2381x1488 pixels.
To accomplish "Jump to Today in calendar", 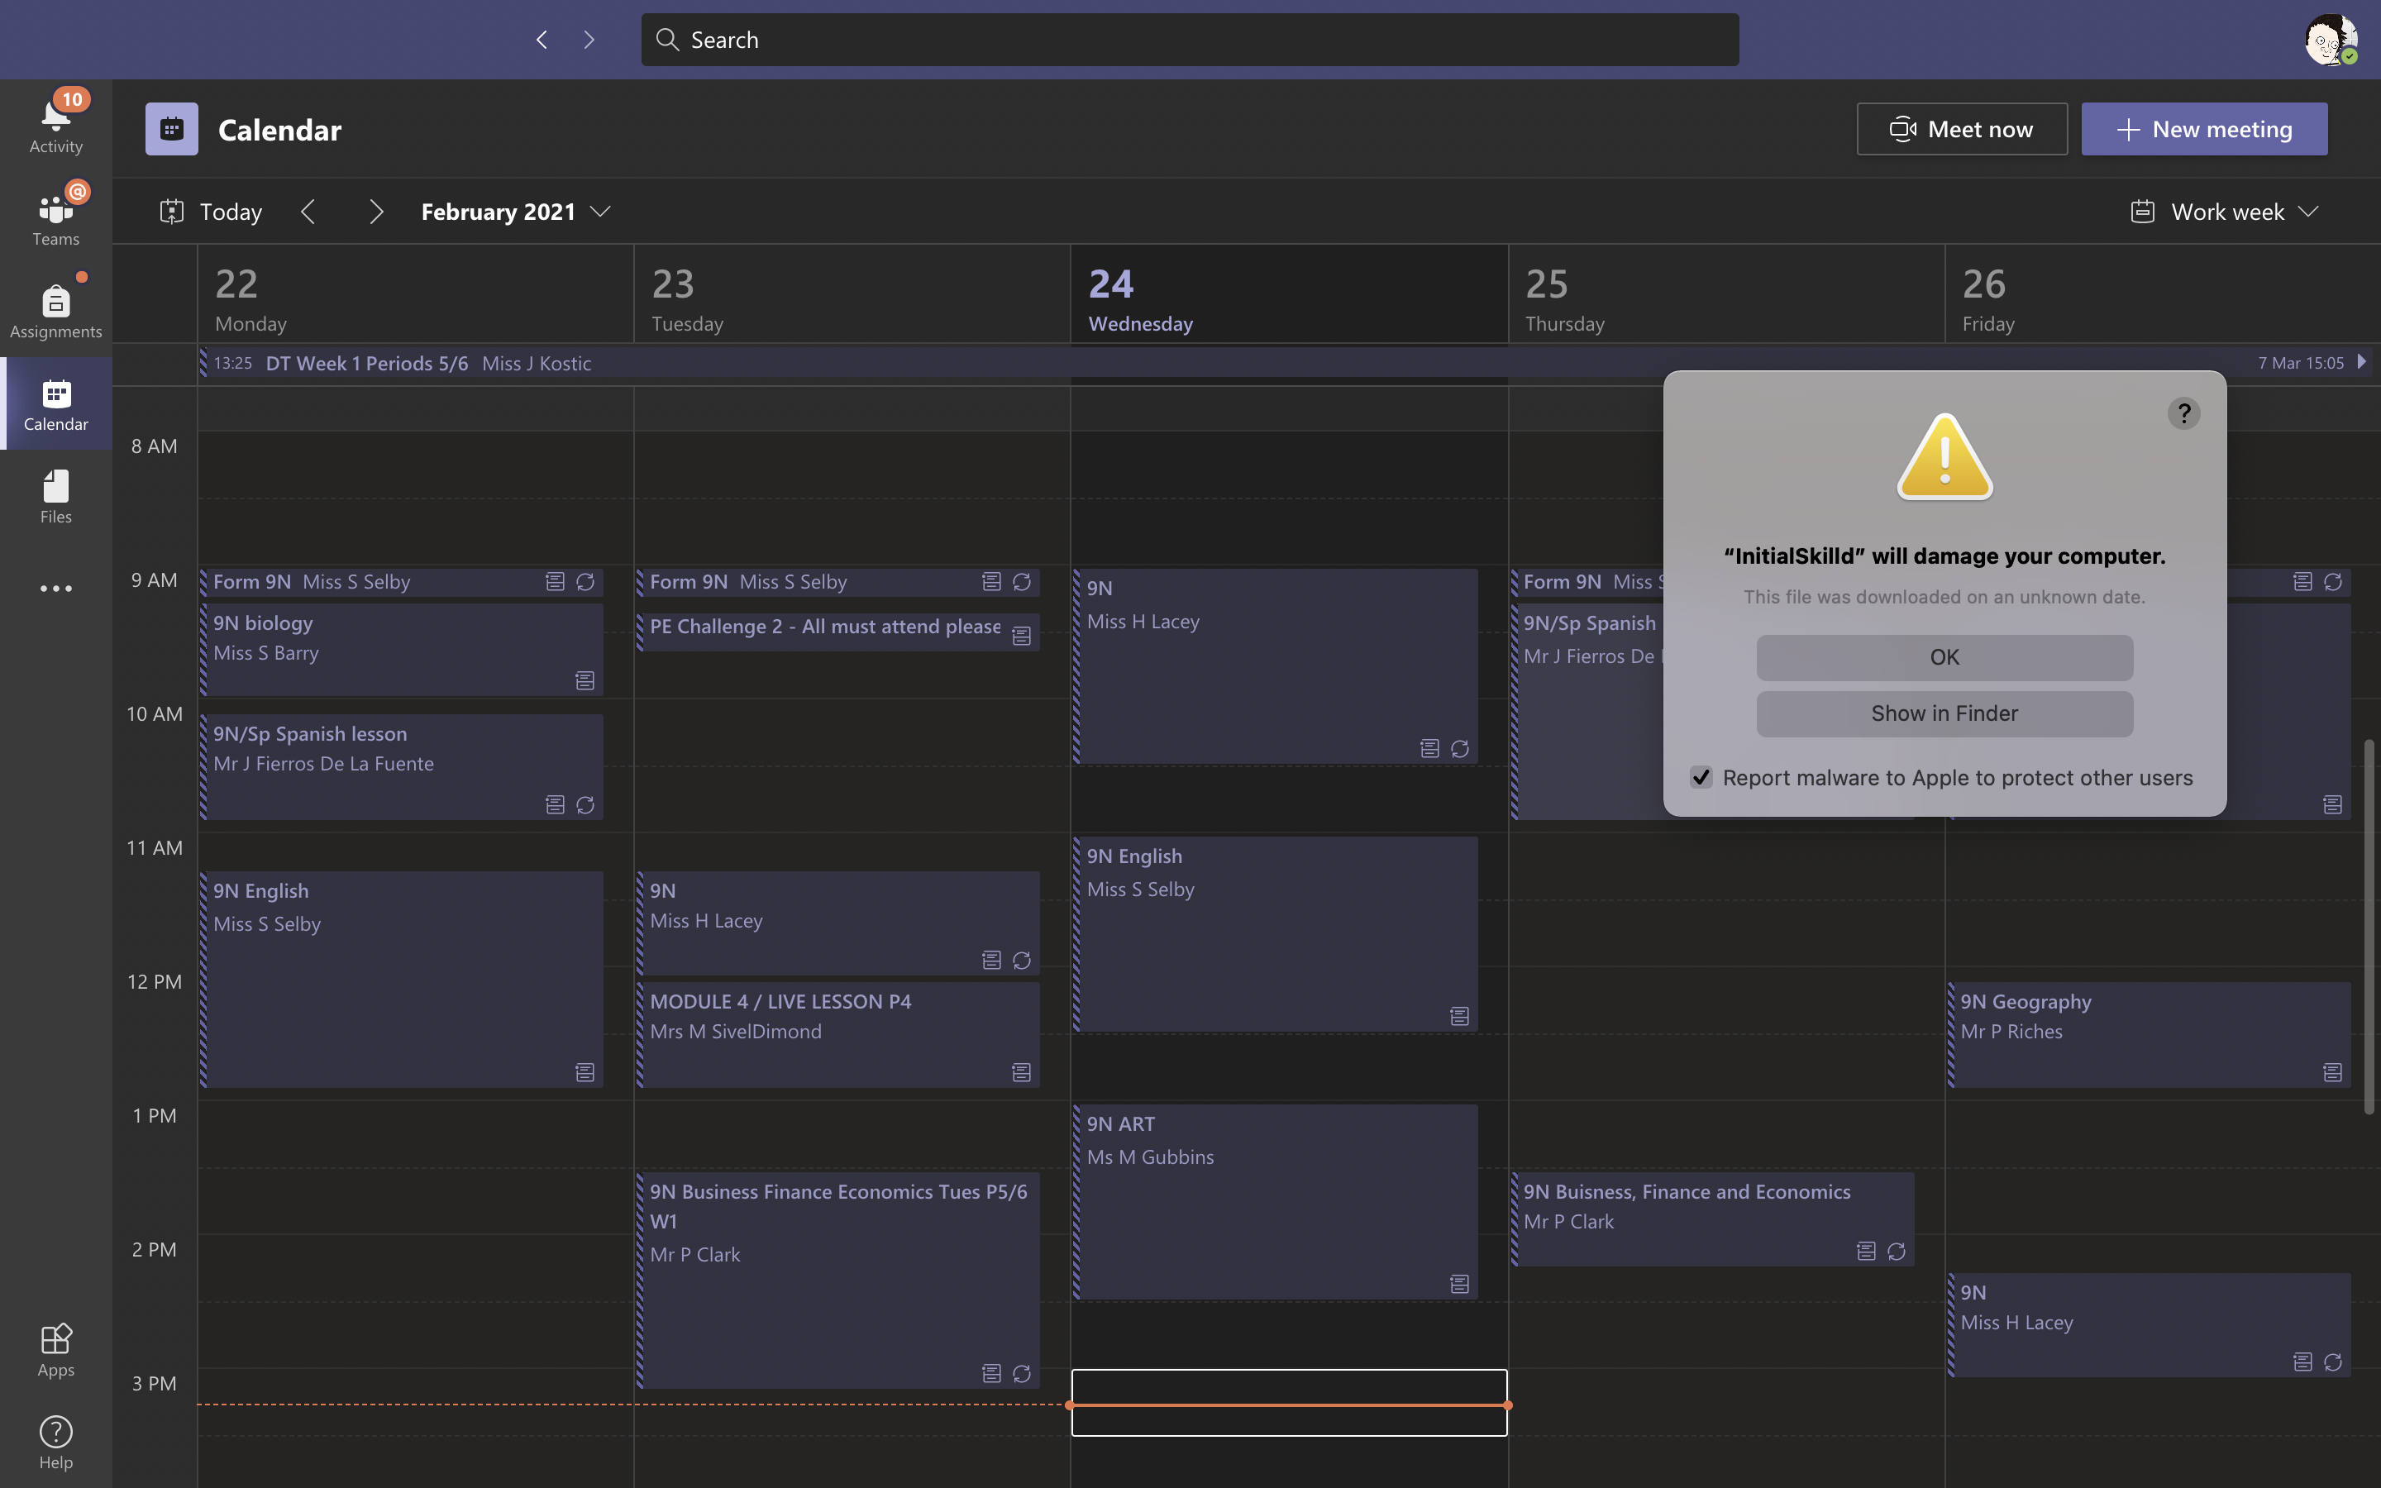I will [212, 212].
